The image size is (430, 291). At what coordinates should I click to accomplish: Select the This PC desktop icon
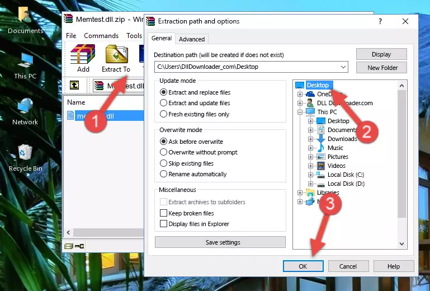25,66
